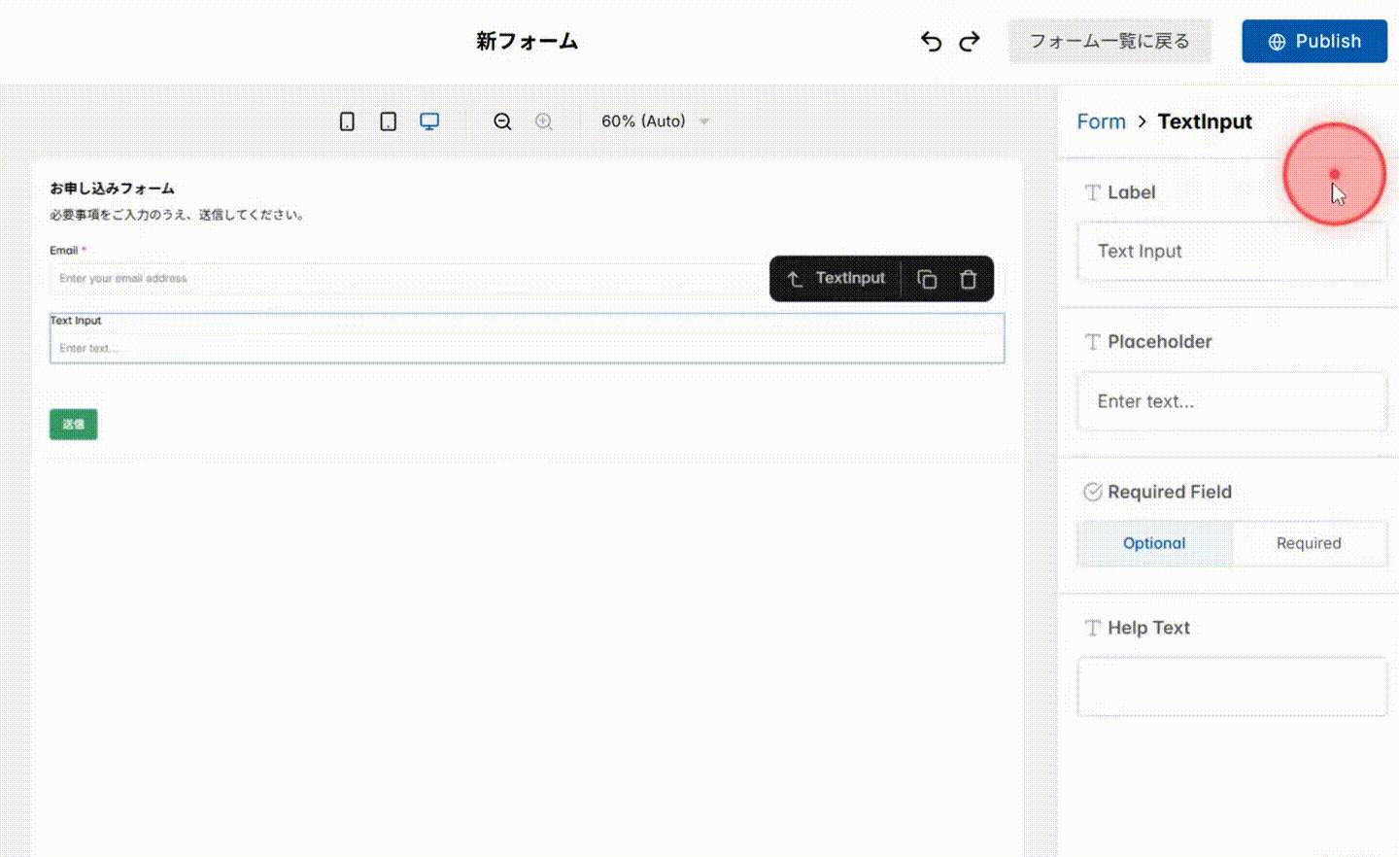Select the desktop preview icon

[429, 120]
